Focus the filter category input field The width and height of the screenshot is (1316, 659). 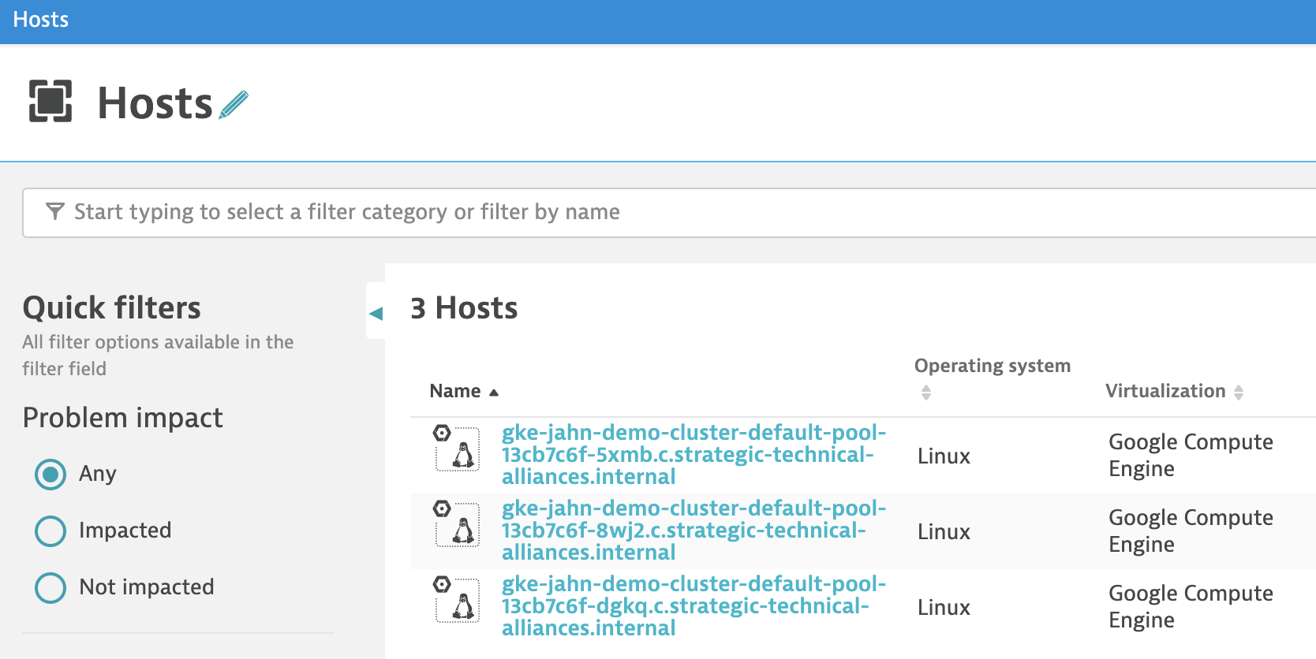pyautogui.click(x=669, y=212)
